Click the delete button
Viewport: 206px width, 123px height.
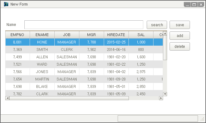(x=180, y=46)
